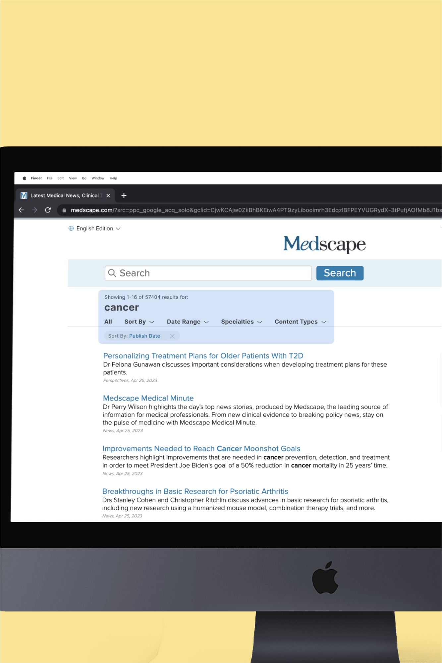Select the All results filter
This screenshot has height=663, width=442.
108,322
